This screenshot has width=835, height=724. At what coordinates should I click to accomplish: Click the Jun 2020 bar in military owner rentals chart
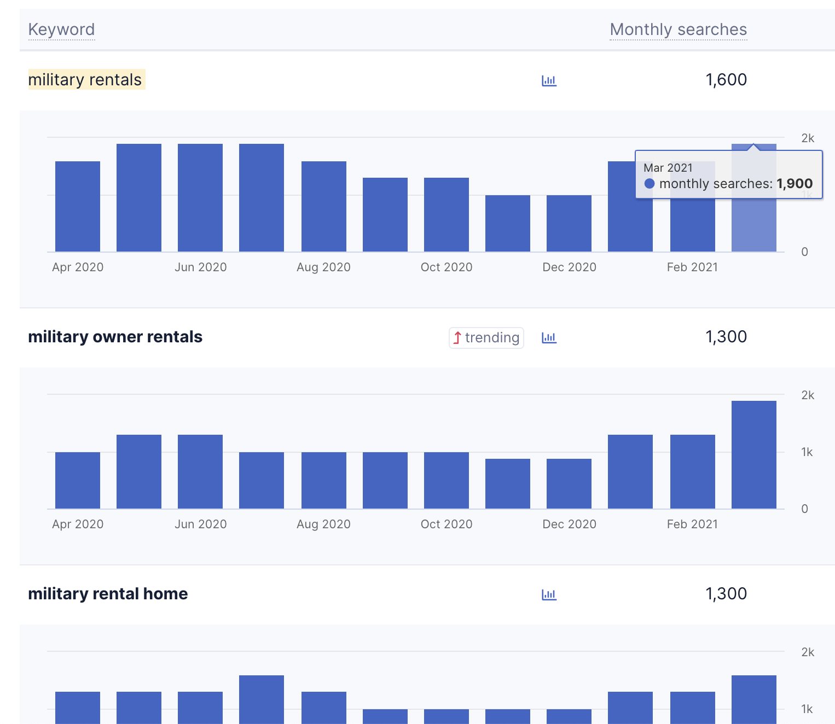[x=200, y=472]
